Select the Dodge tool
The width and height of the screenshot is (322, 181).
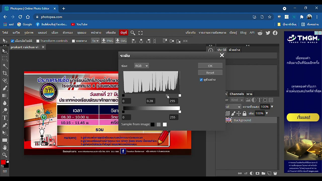click(5, 110)
